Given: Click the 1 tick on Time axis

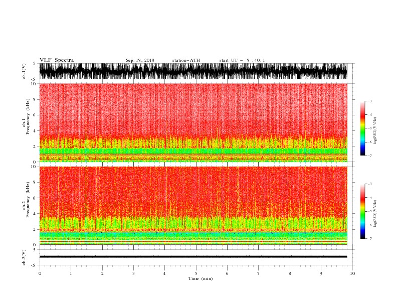Looking at the screenshot, I should 71,273.
